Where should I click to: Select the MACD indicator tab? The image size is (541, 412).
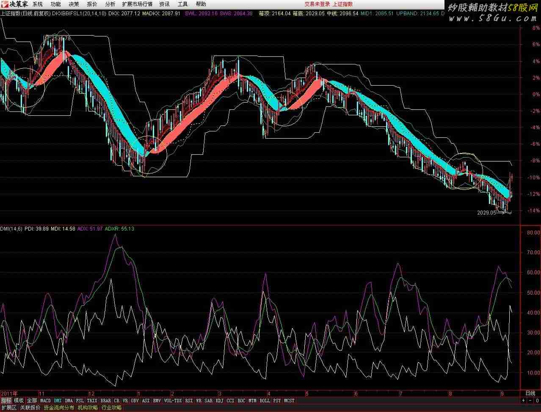pos(45,401)
